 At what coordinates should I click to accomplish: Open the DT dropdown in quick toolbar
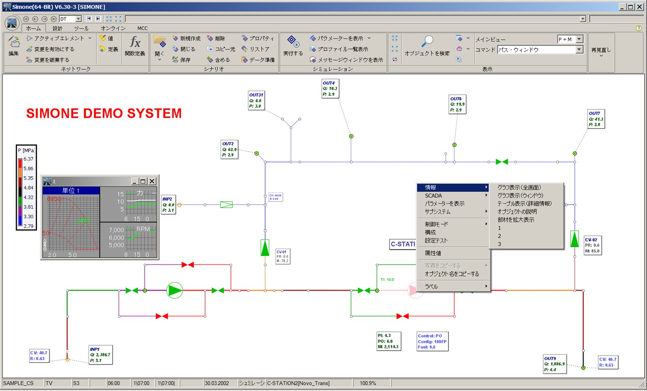(79, 19)
